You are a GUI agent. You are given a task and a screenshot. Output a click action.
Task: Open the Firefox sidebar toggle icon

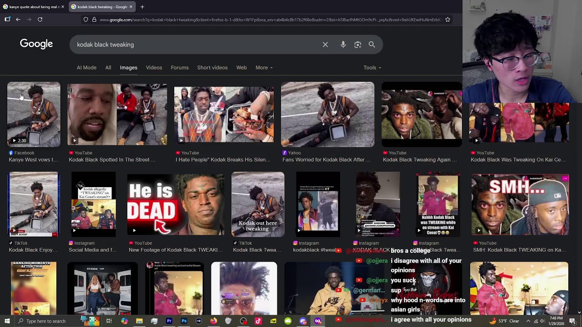(7, 20)
